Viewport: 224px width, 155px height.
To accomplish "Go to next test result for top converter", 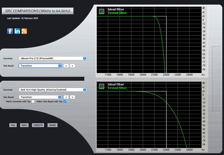I will pos(72,66).
